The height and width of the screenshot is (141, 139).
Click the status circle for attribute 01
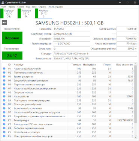4,68
